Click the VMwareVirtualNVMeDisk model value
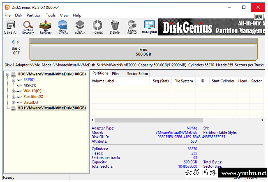 coord(176,132)
